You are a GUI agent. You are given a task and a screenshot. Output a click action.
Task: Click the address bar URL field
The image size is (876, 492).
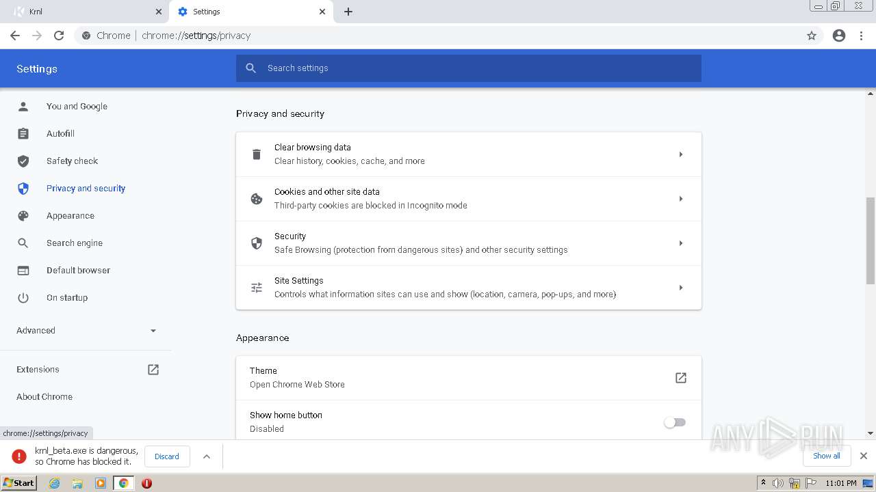(x=438, y=36)
